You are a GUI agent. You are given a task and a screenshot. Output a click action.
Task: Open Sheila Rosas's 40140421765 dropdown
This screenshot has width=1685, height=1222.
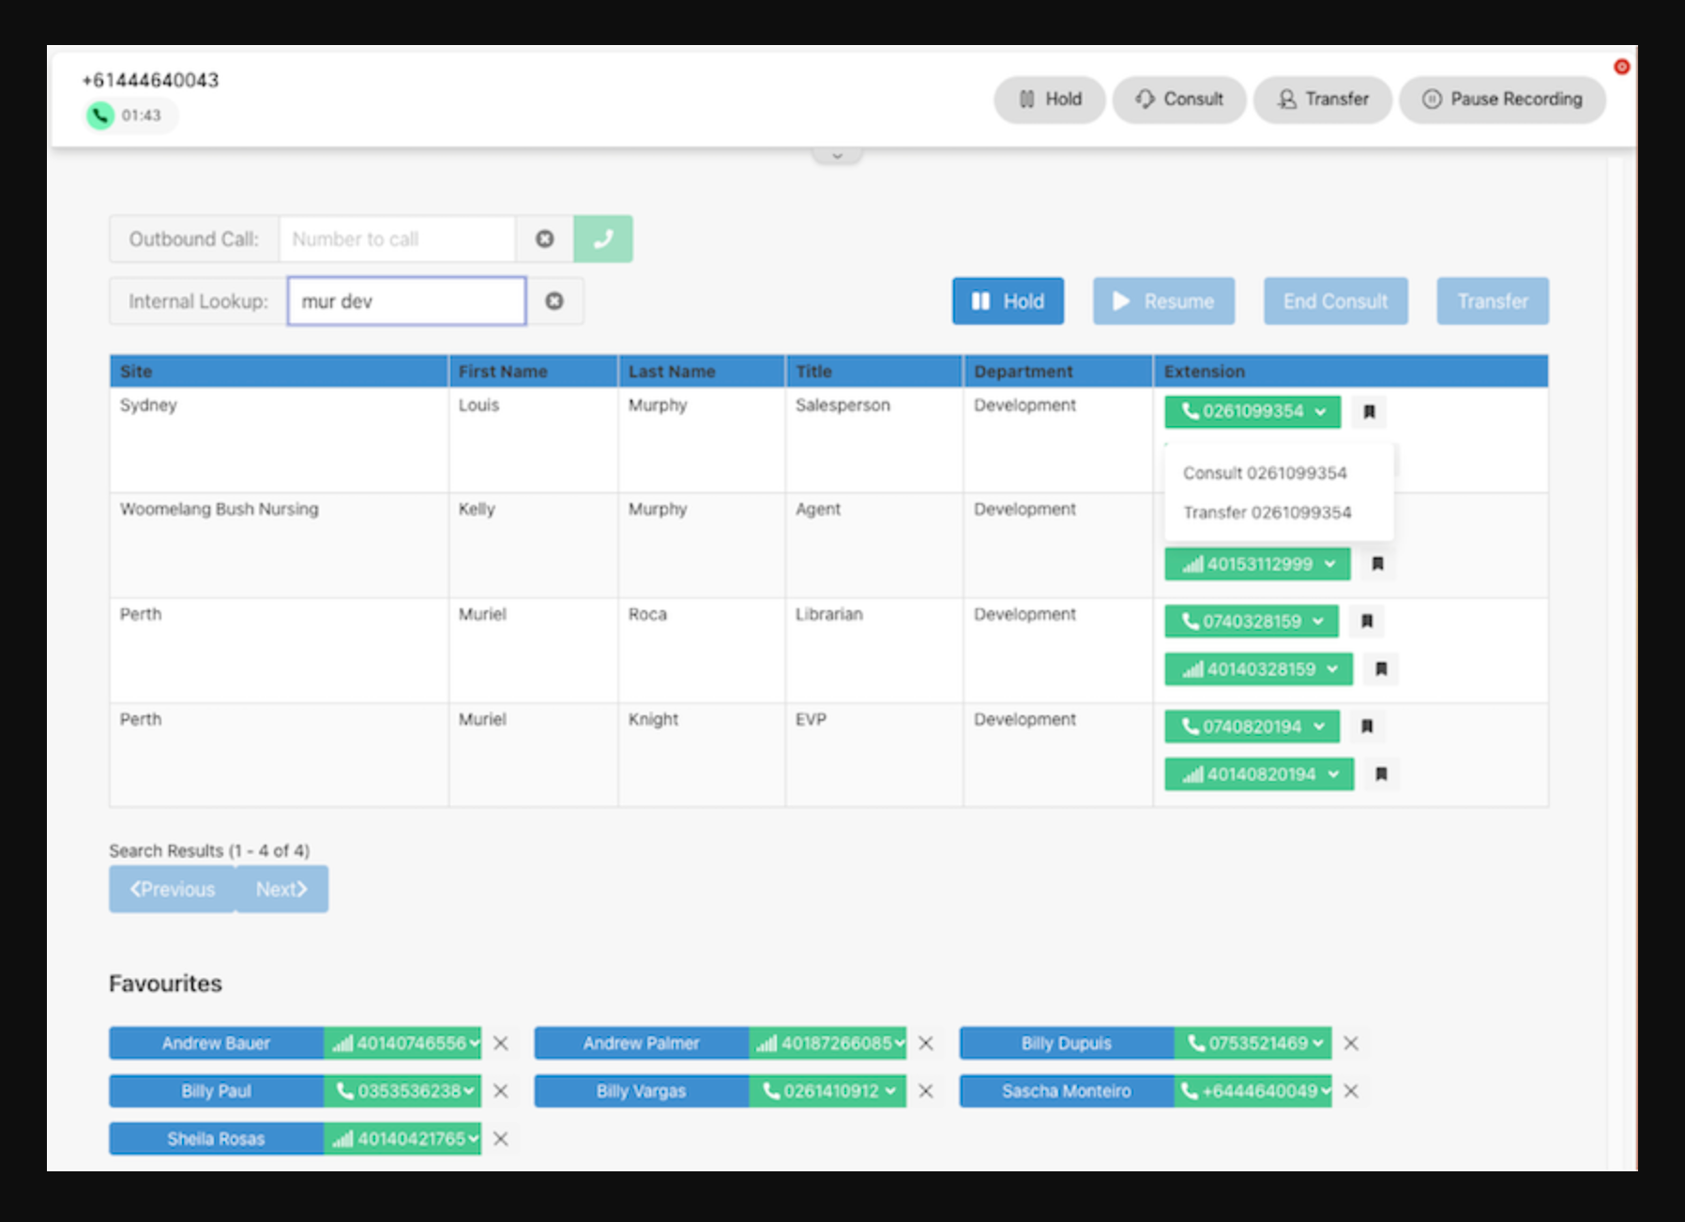tap(402, 1139)
